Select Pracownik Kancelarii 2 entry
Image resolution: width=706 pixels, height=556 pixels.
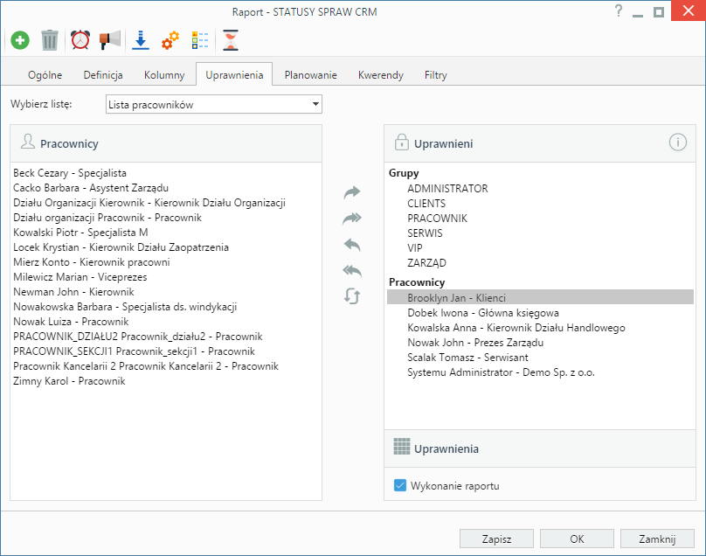(146, 366)
